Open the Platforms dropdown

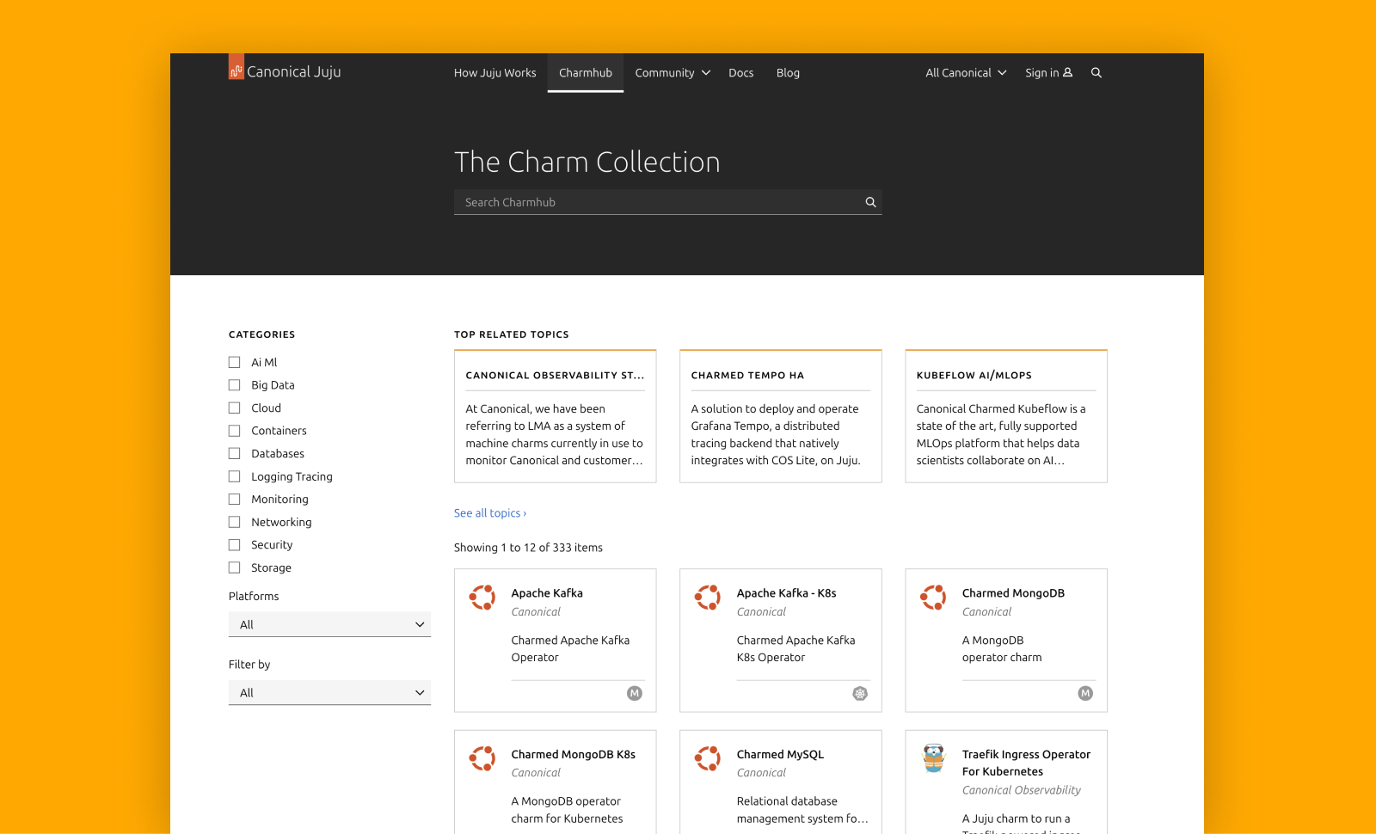pos(329,624)
